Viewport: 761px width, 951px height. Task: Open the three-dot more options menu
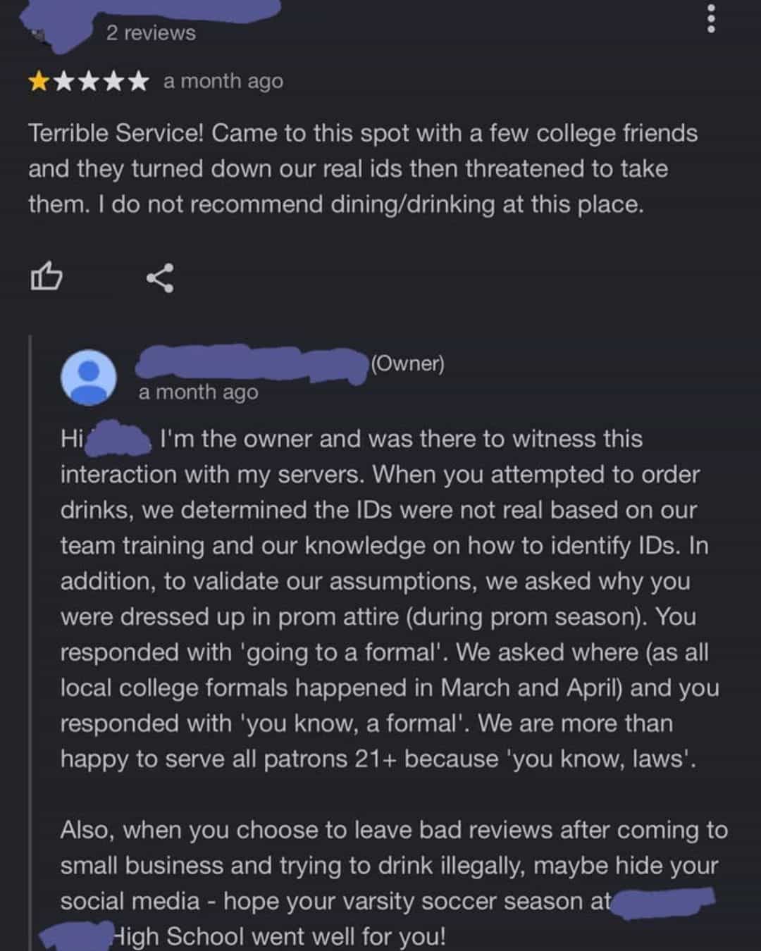(x=711, y=19)
